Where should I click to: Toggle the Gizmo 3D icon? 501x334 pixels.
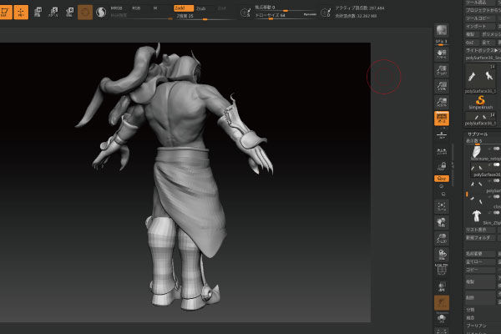click(85, 13)
